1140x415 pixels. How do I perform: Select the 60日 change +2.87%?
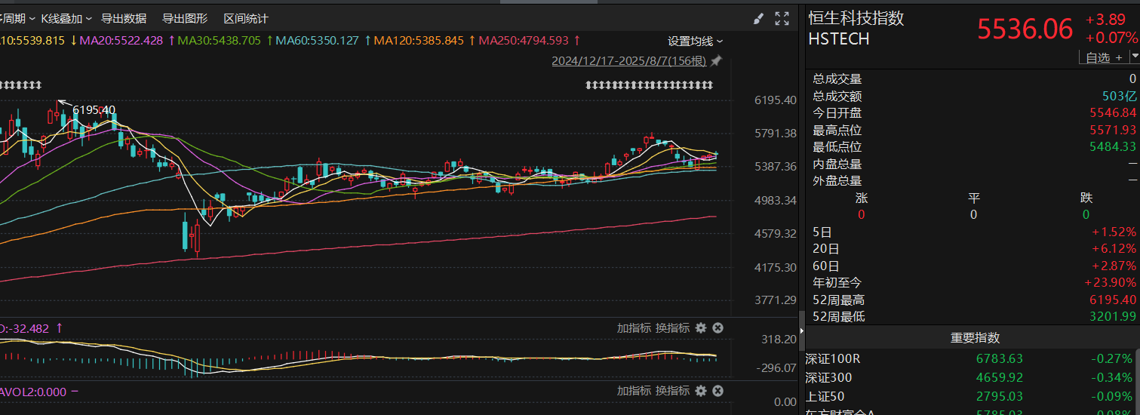(1114, 266)
